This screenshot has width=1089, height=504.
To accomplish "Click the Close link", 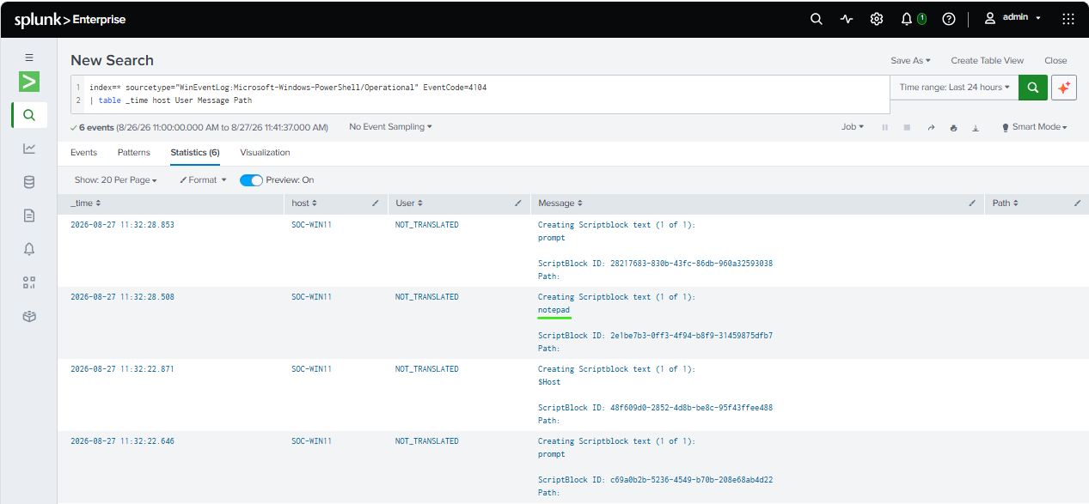I will click(1055, 61).
